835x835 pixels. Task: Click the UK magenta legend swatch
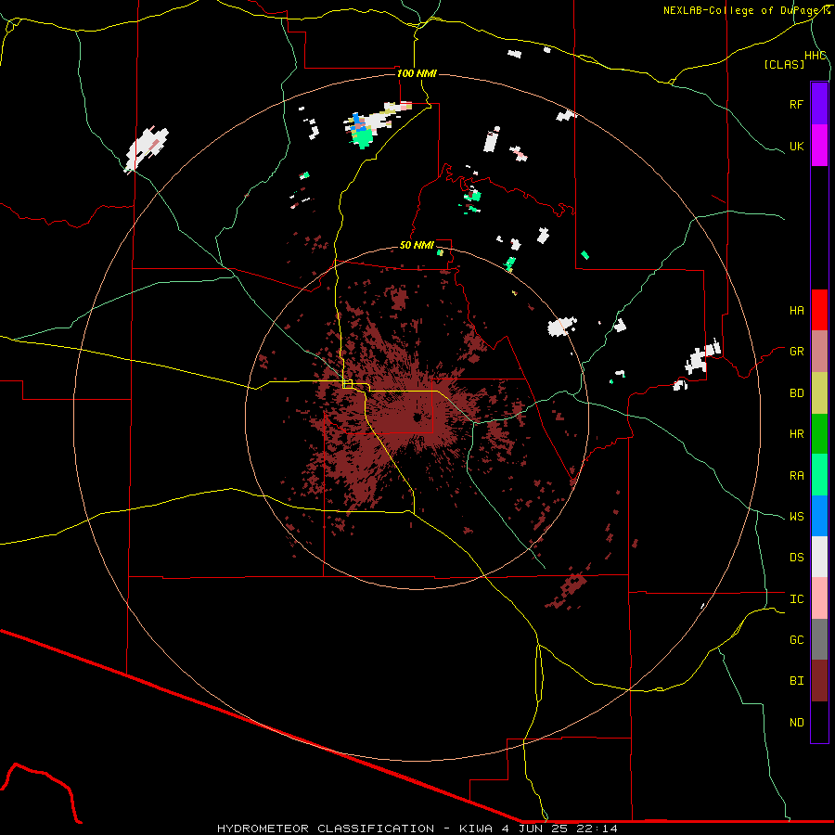pyautogui.click(x=819, y=146)
